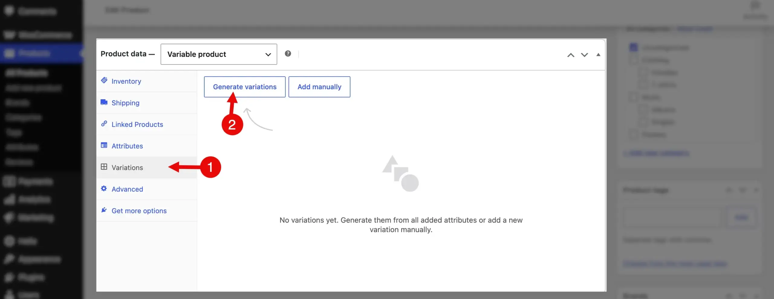
Task: Click Generate variations button
Action: tap(245, 87)
